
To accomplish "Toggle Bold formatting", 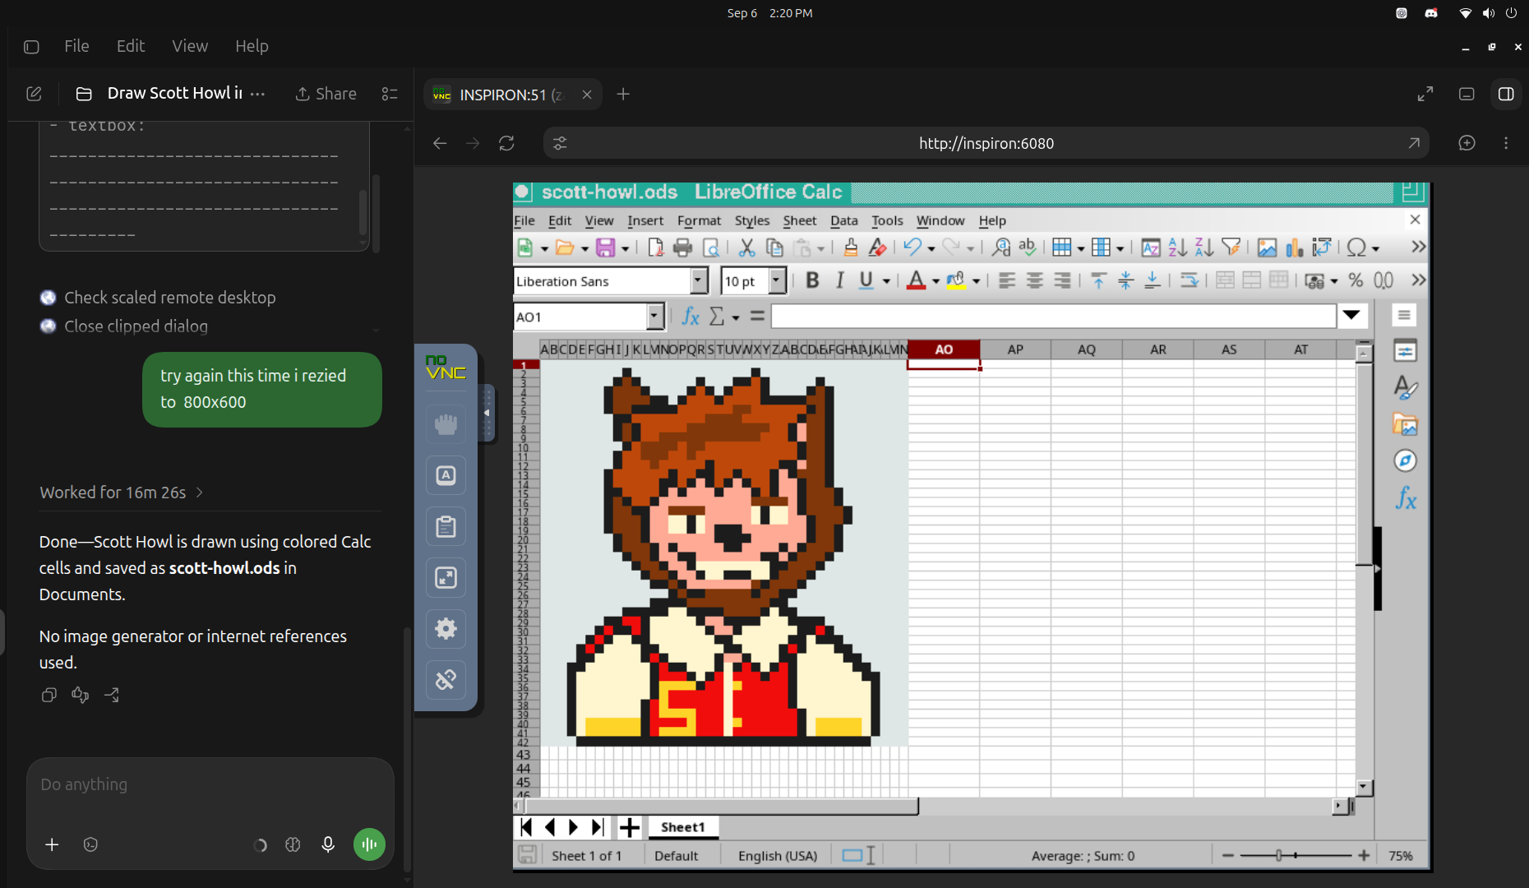I will (812, 280).
